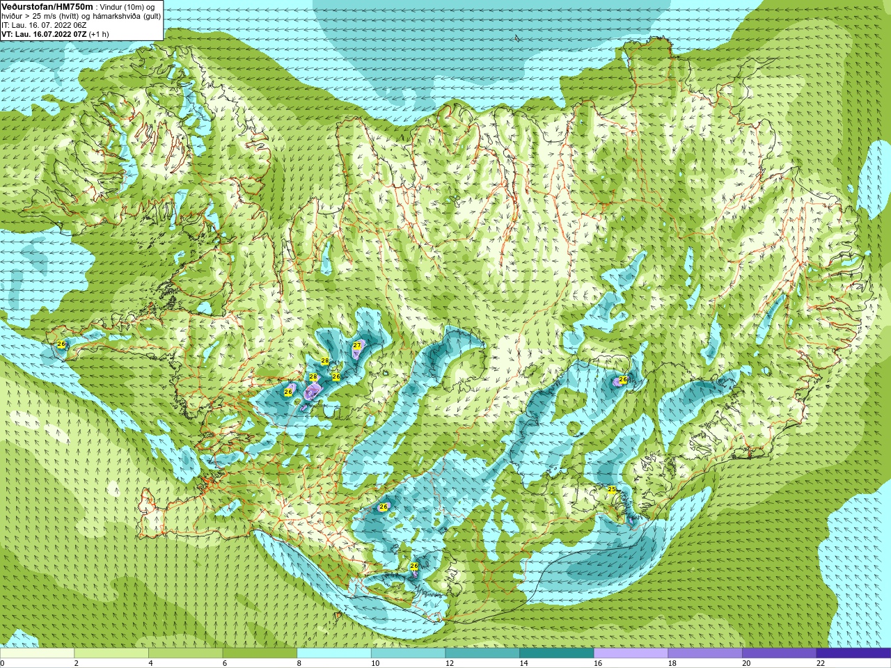Click the light green 4–6 m/s legend swatch
Screen dimensions: 891x668
tap(185, 653)
